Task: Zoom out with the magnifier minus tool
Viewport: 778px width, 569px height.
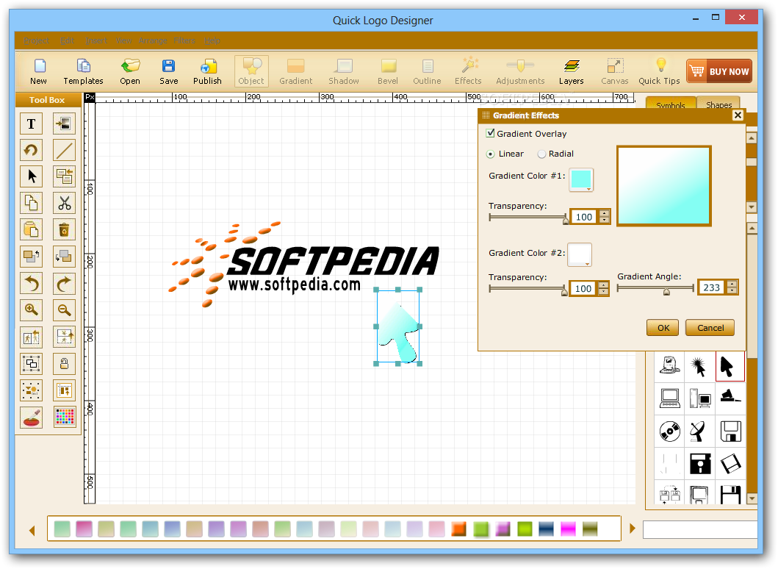Action: pyautogui.click(x=65, y=310)
